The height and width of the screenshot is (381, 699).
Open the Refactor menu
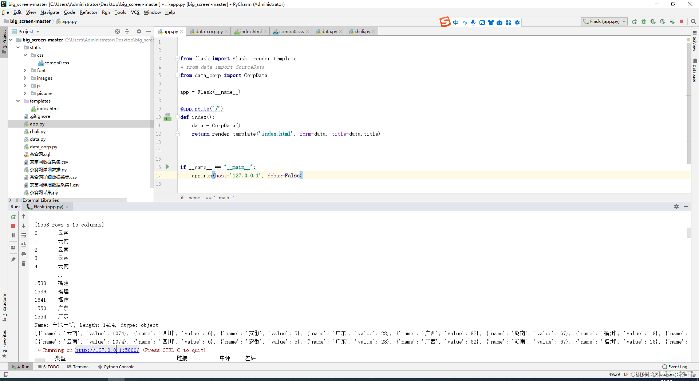88,12
